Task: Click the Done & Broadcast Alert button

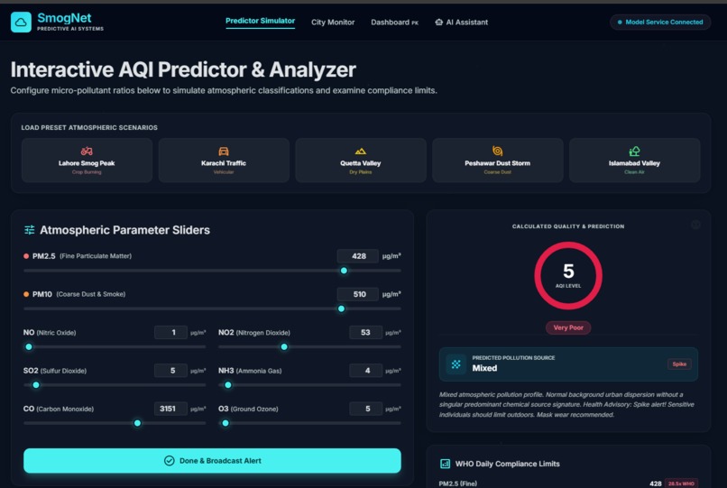Action: tap(212, 461)
